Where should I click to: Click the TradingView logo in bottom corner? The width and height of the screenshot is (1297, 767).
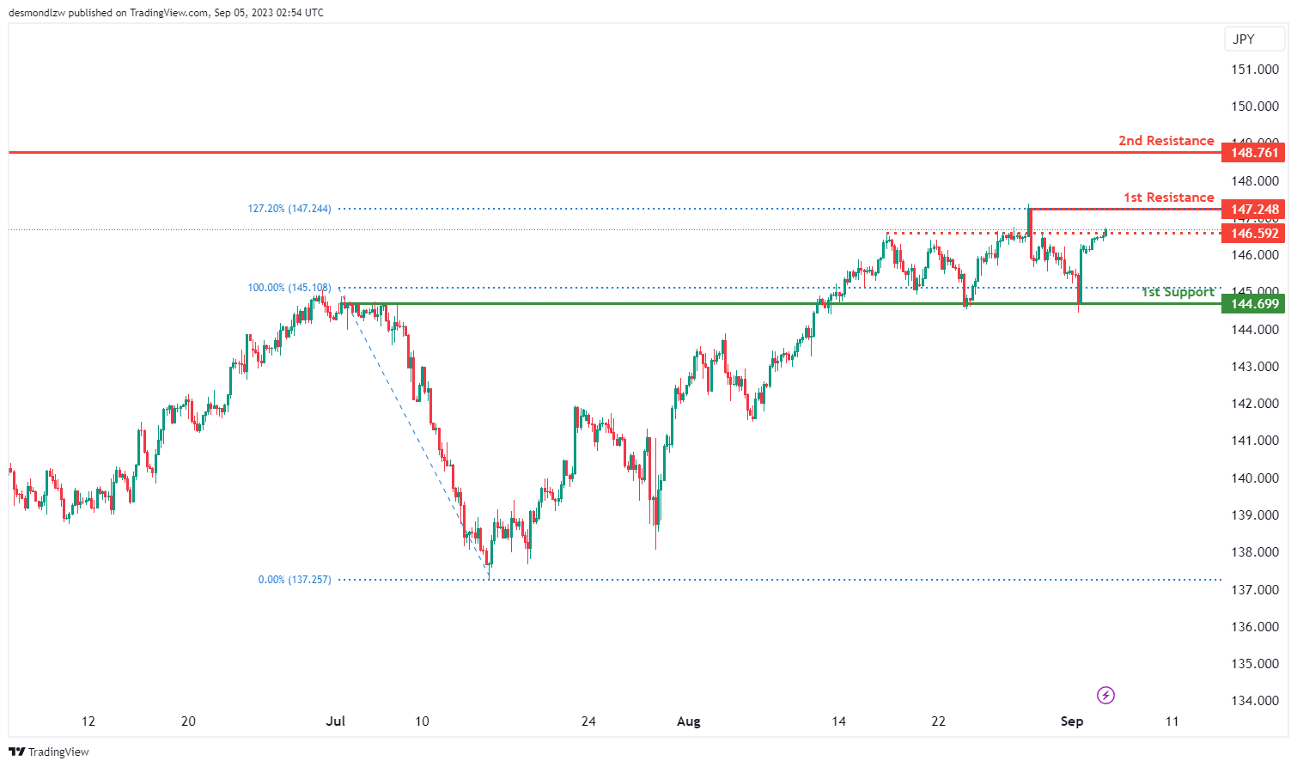coord(17,752)
